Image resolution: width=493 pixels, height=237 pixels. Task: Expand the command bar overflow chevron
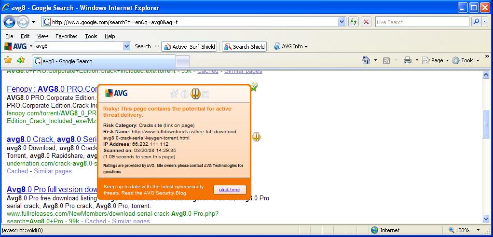click(x=487, y=56)
